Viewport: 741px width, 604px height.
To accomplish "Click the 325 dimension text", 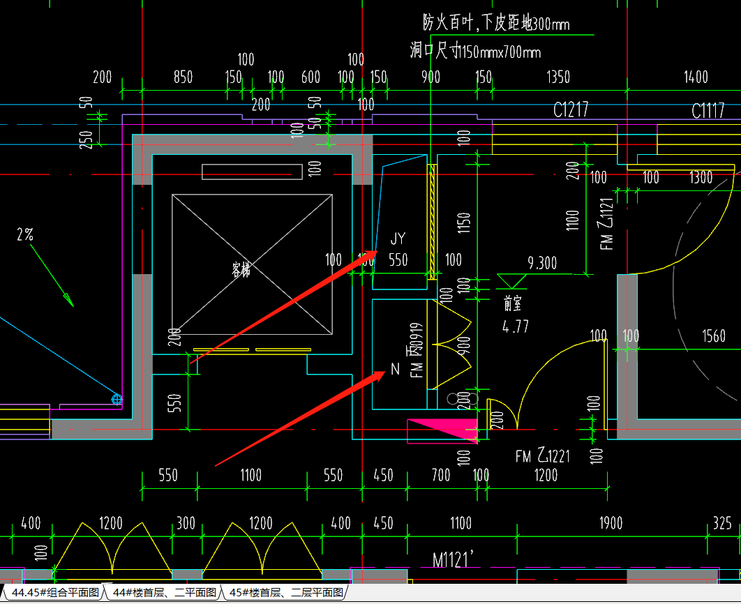I will [x=722, y=523].
